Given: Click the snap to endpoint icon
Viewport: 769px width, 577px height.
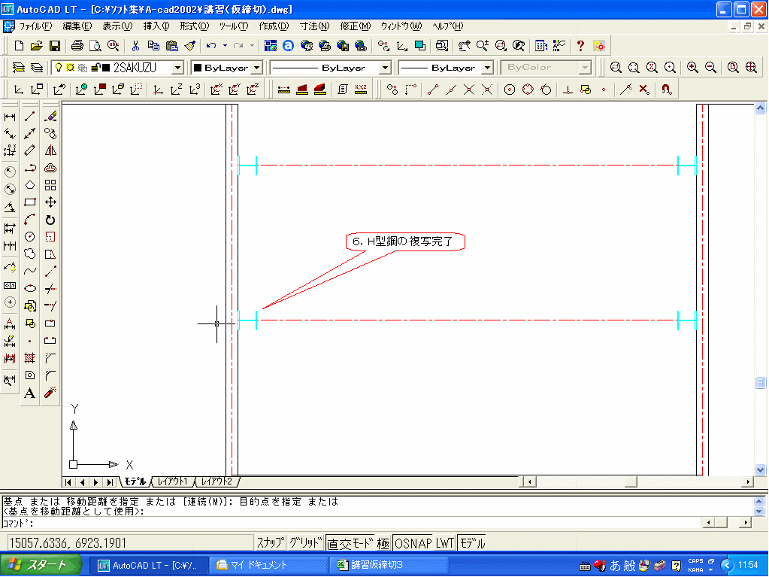Looking at the screenshot, I should click(432, 90).
